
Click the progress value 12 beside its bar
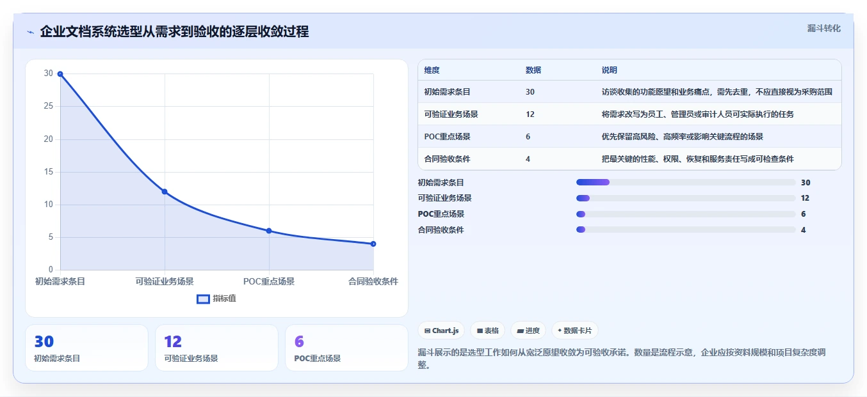[805, 198]
